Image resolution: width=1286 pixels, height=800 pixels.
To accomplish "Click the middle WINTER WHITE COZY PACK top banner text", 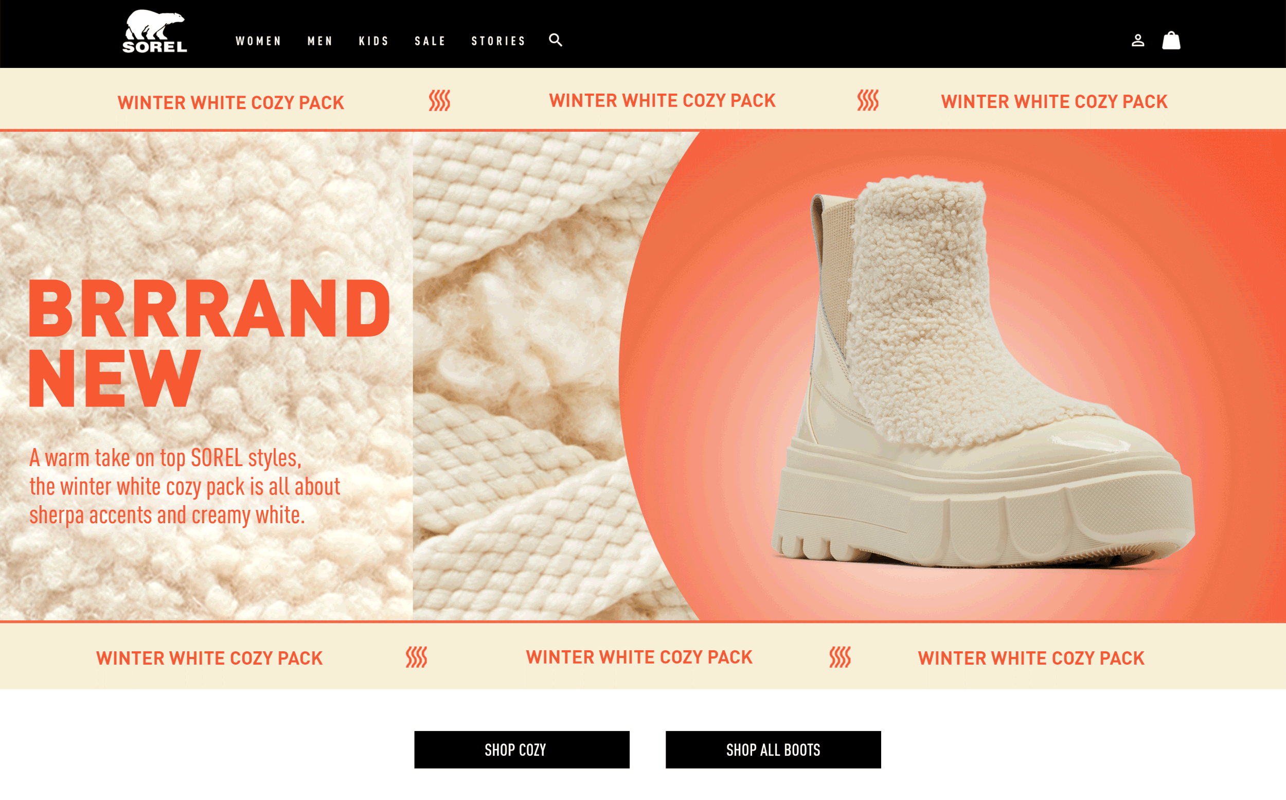I will (663, 100).
